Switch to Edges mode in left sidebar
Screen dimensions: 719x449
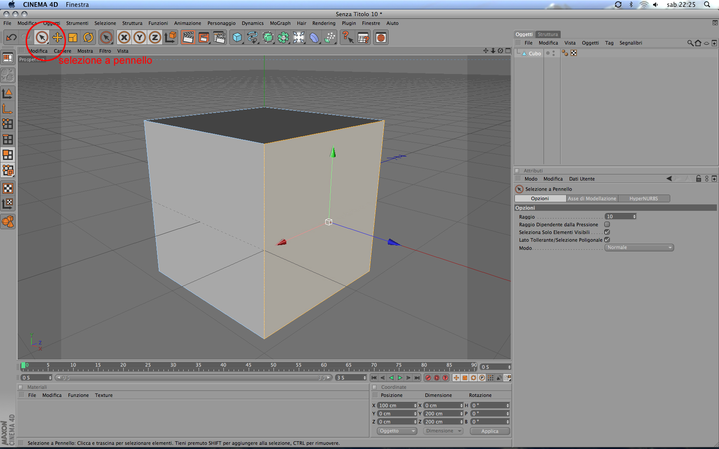[8, 139]
